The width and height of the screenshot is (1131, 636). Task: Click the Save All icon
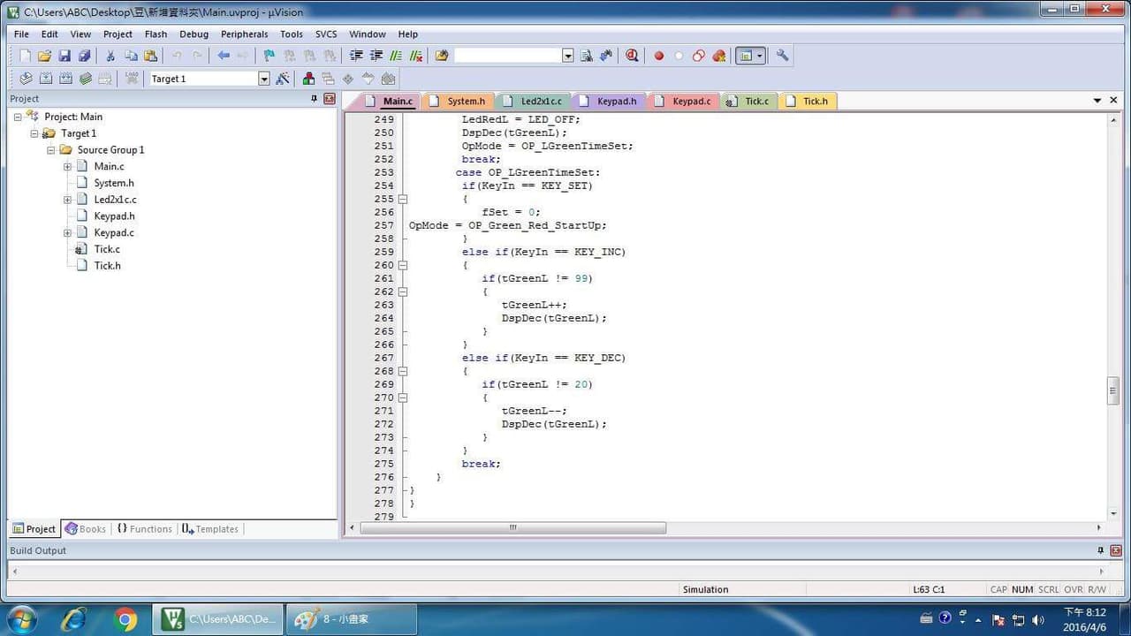click(84, 56)
